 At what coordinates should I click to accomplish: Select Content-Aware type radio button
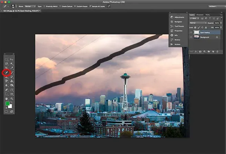pyautogui.click(x=75, y=6)
